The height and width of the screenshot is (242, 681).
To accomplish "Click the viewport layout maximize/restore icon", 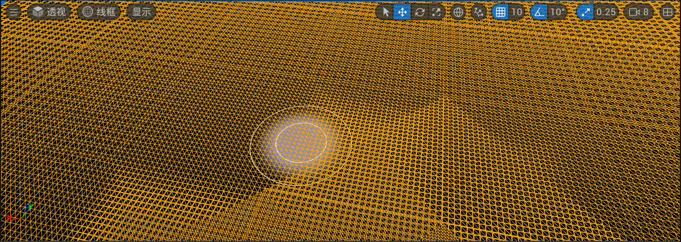I will point(667,12).
